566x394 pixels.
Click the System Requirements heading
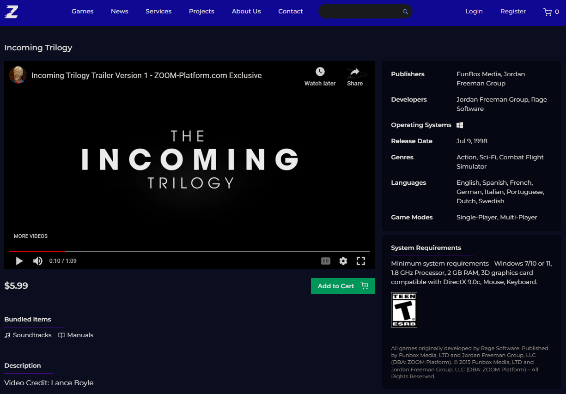(x=426, y=248)
